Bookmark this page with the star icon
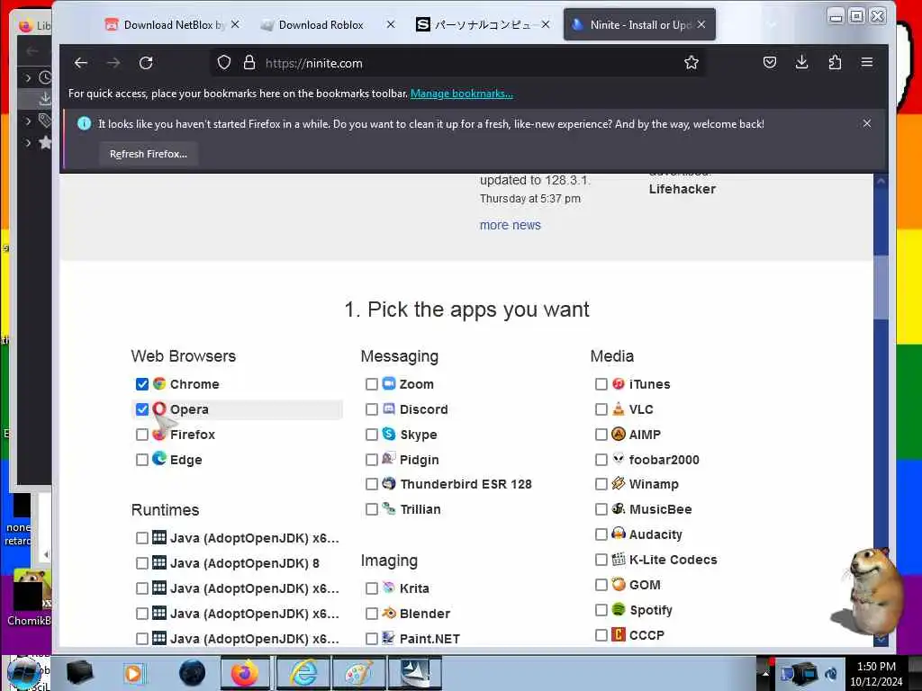This screenshot has height=691, width=922. pos(691,62)
